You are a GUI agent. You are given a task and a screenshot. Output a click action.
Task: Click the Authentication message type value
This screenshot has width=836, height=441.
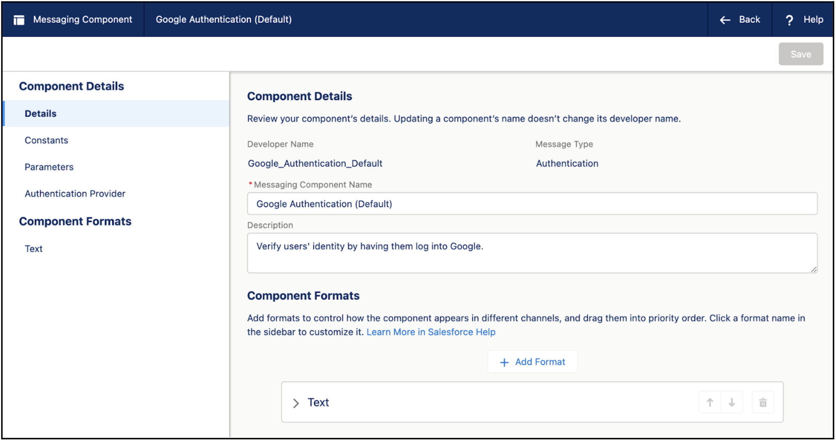point(567,164)
